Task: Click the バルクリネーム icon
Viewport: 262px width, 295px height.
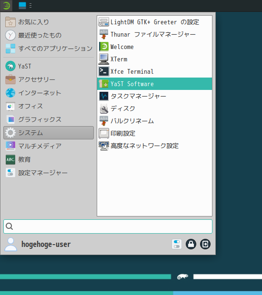Action: (x=104, y=121)
